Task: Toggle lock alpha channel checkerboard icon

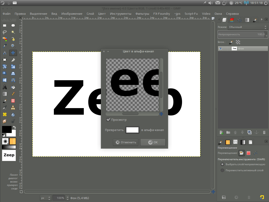Action: [238, 42]
